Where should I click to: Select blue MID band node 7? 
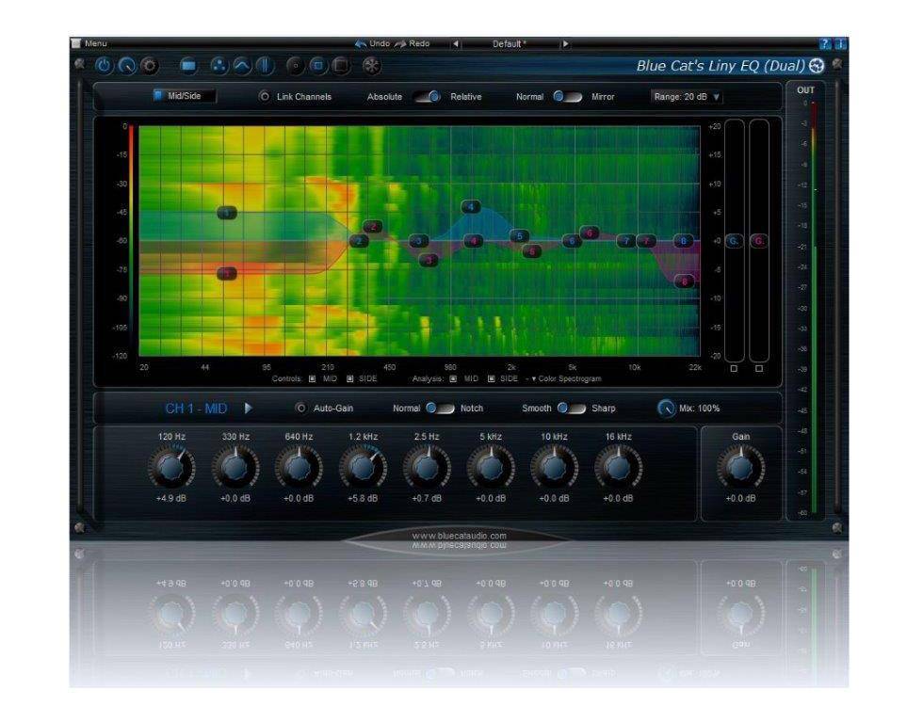(x=626, y=241)
